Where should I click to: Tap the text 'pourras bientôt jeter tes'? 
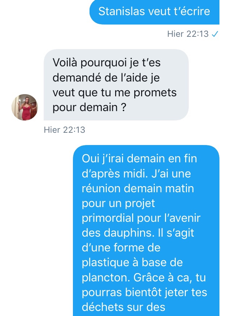pos(144,293)
